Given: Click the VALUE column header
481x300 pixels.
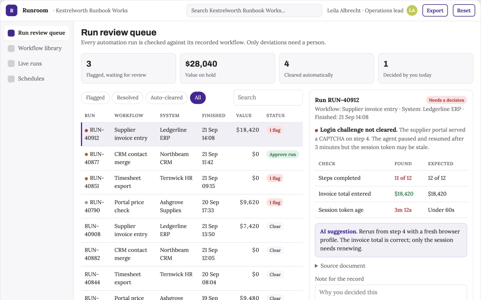Looking at the screenshot, I should (244, 116).
